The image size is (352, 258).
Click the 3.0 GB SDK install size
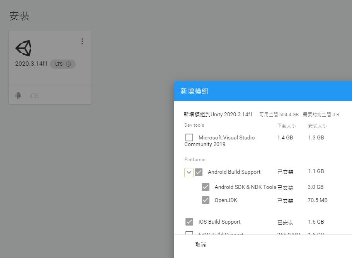click(316, 187)
